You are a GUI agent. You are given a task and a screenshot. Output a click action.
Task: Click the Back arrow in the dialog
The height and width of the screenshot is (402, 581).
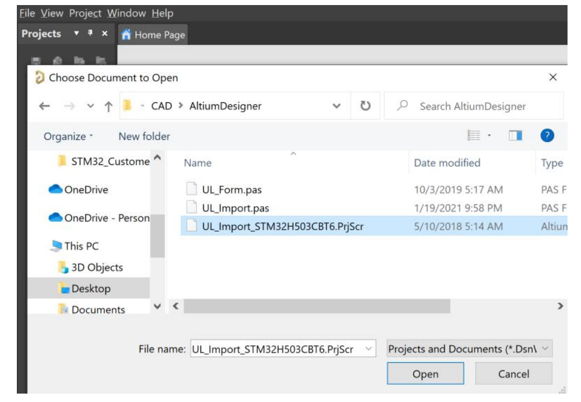44,106
